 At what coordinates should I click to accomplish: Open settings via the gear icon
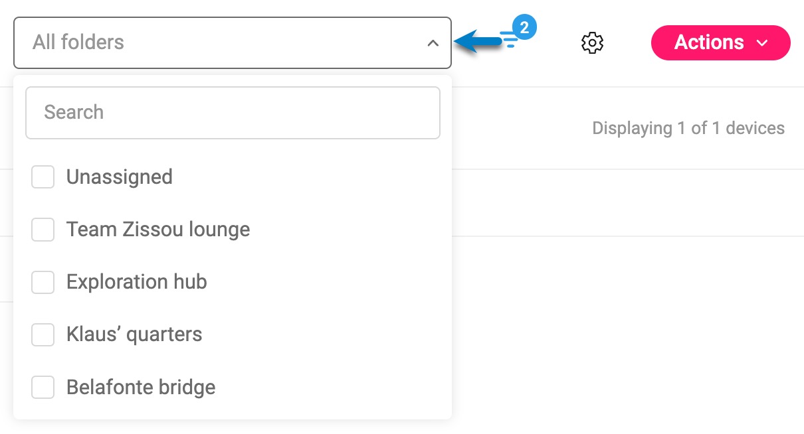coord(592,42)
